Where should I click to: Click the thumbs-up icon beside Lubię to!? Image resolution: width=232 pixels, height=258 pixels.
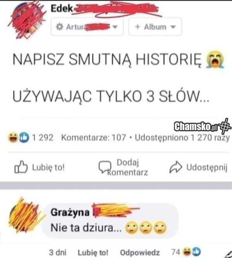coord(21,167)
